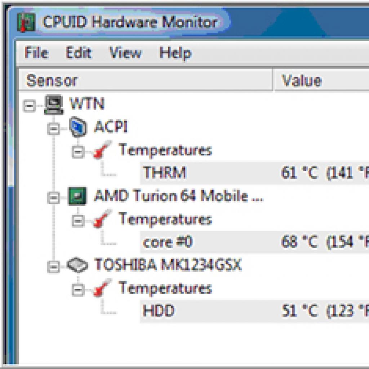Click the Value column header
369x369 pixels.
pos(321,80)
